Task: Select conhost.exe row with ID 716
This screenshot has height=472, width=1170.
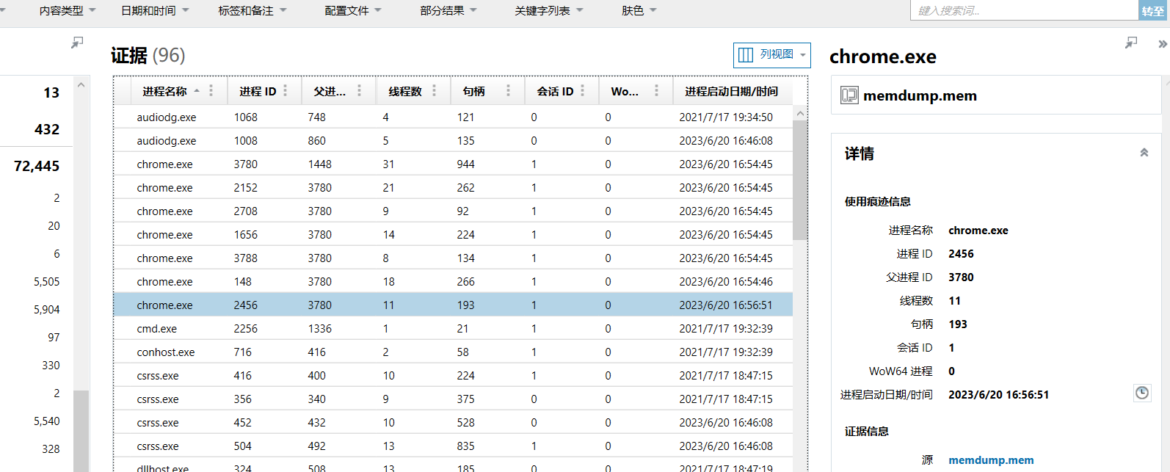Action: click(x=453, y=352)
